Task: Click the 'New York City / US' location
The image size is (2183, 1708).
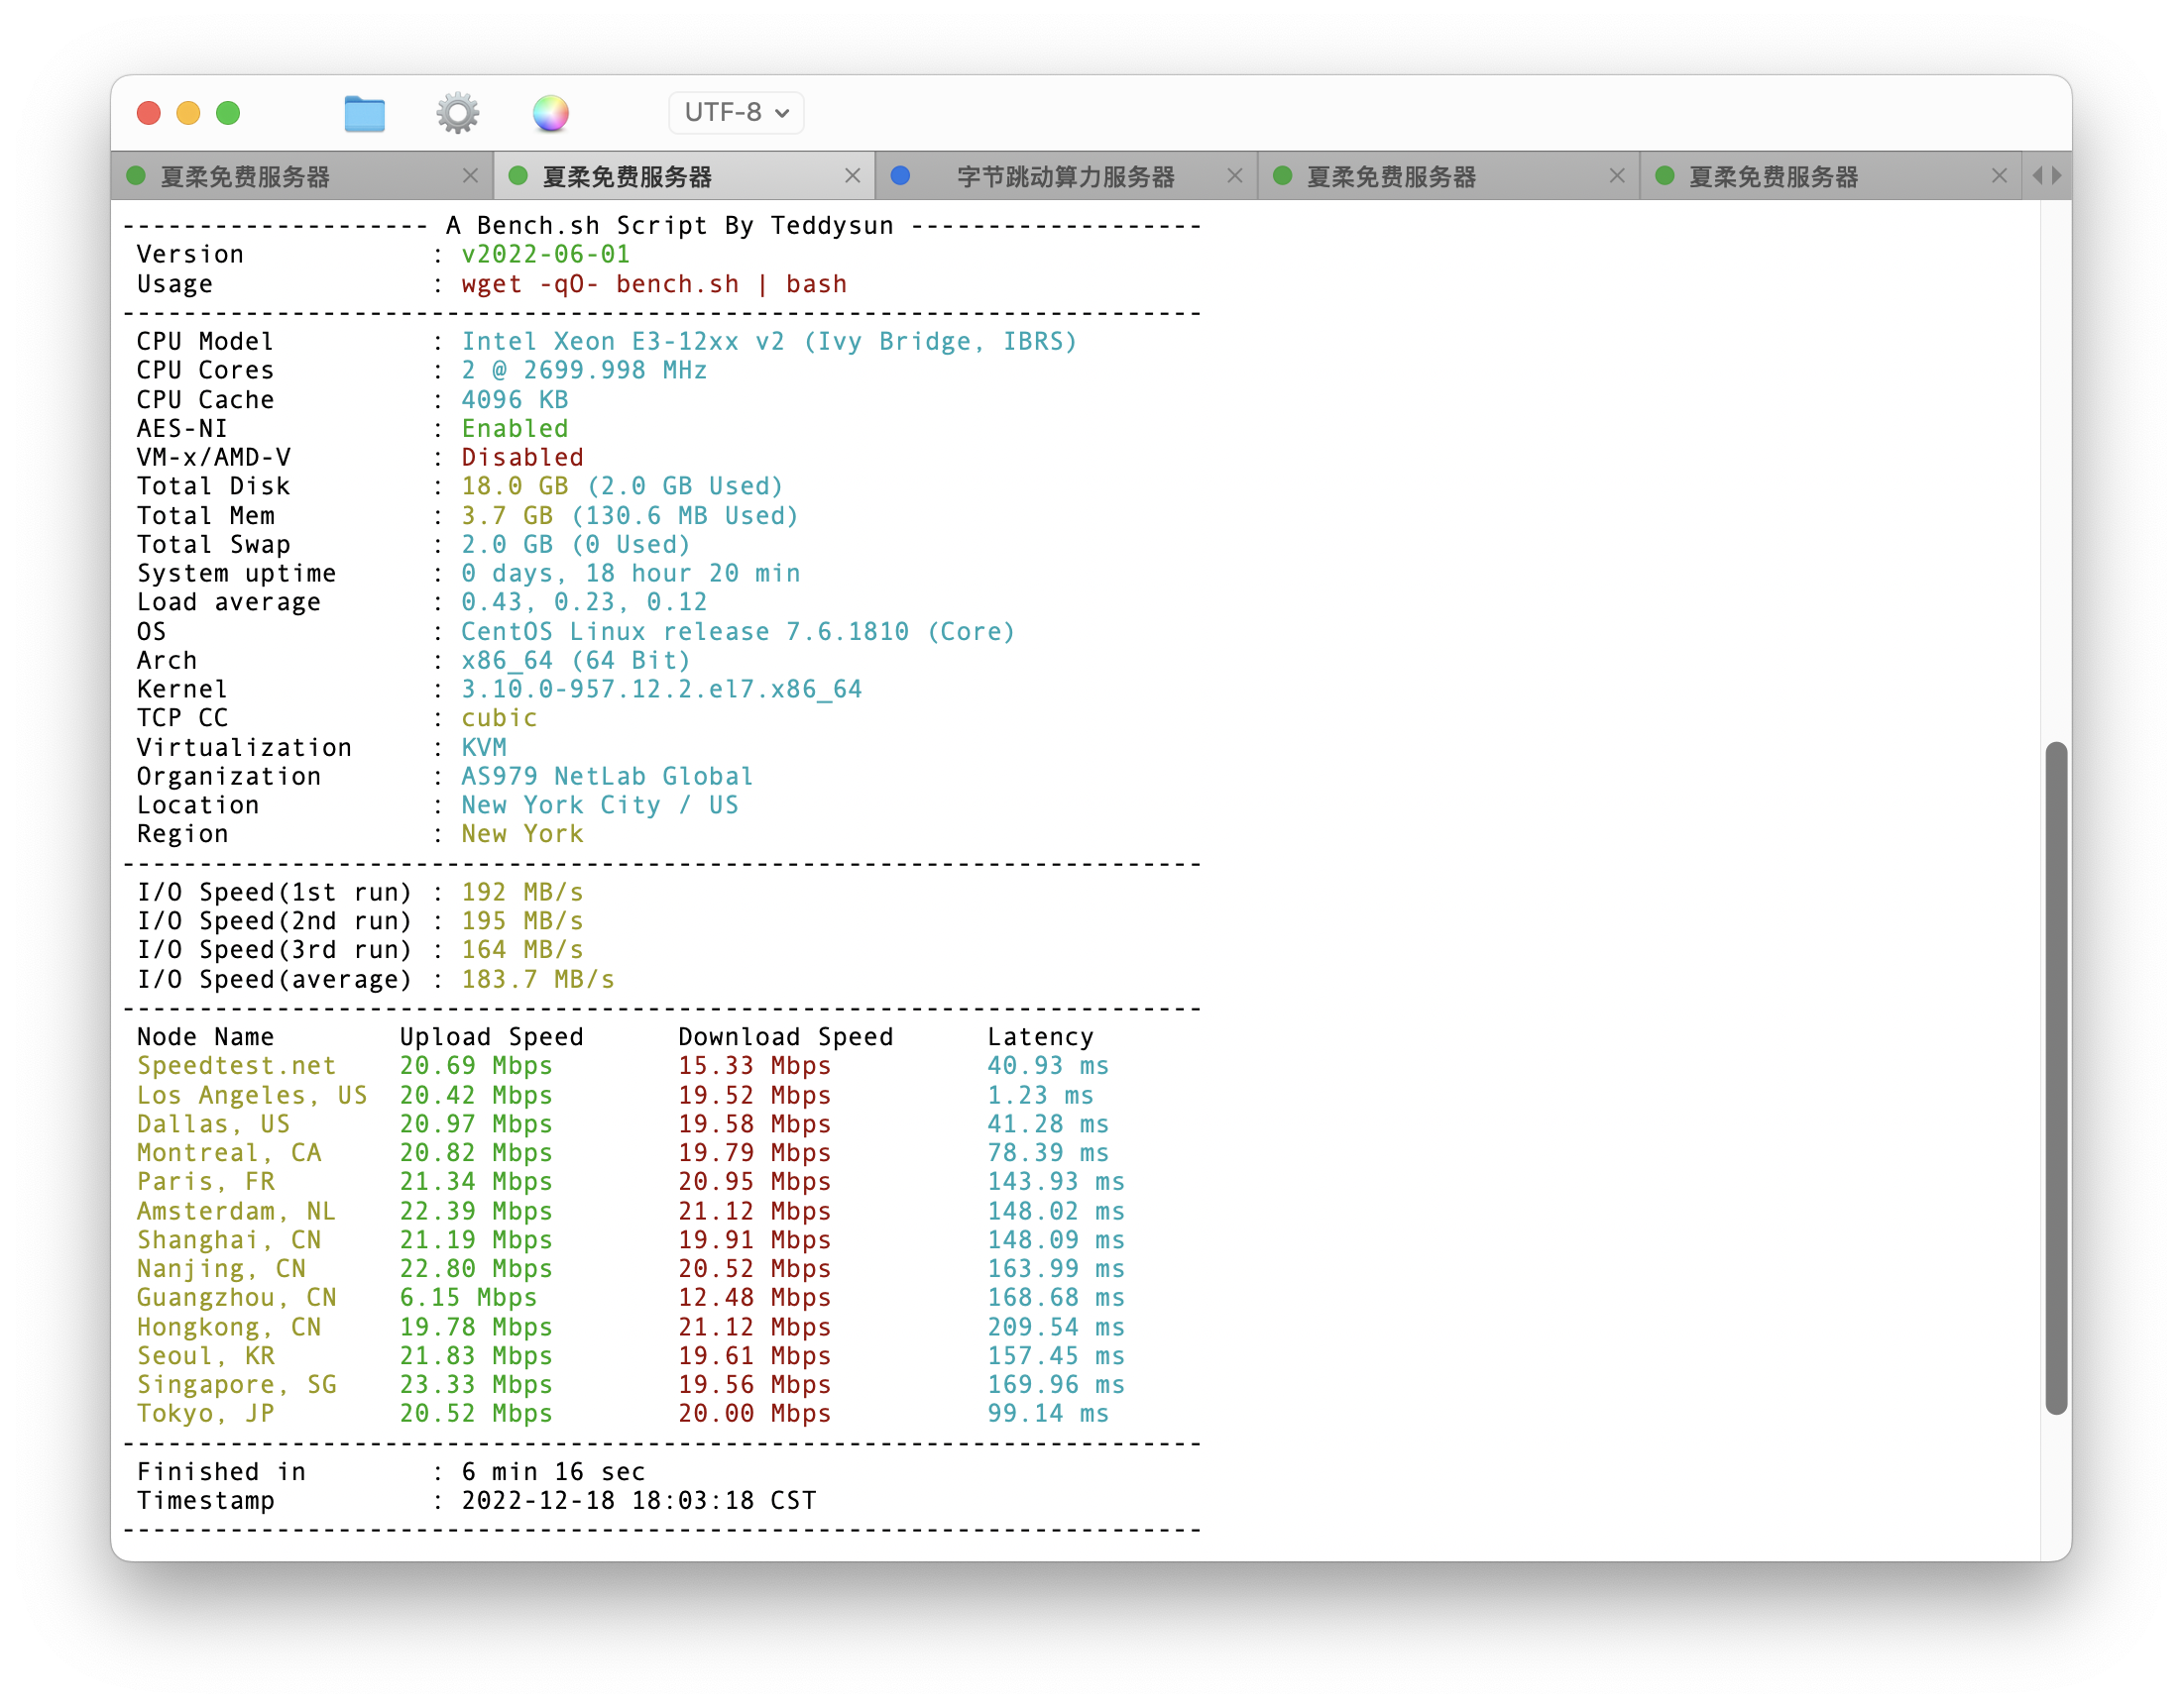Action: click(599, 806)
